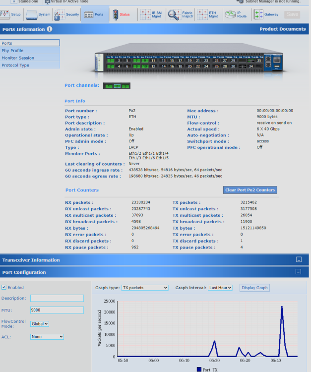Viewport: 311px width, 372px height.
Task: Open Monitor Session in side menu
Action: coord(30,58)
